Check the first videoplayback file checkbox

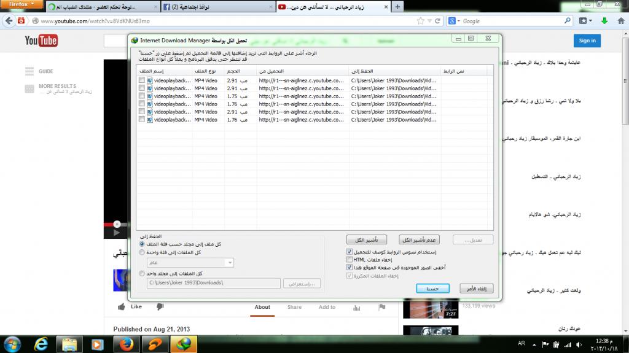143,80
